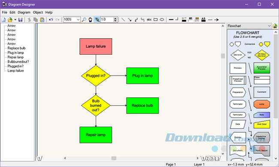Select the straight line tool

[123, 20]
